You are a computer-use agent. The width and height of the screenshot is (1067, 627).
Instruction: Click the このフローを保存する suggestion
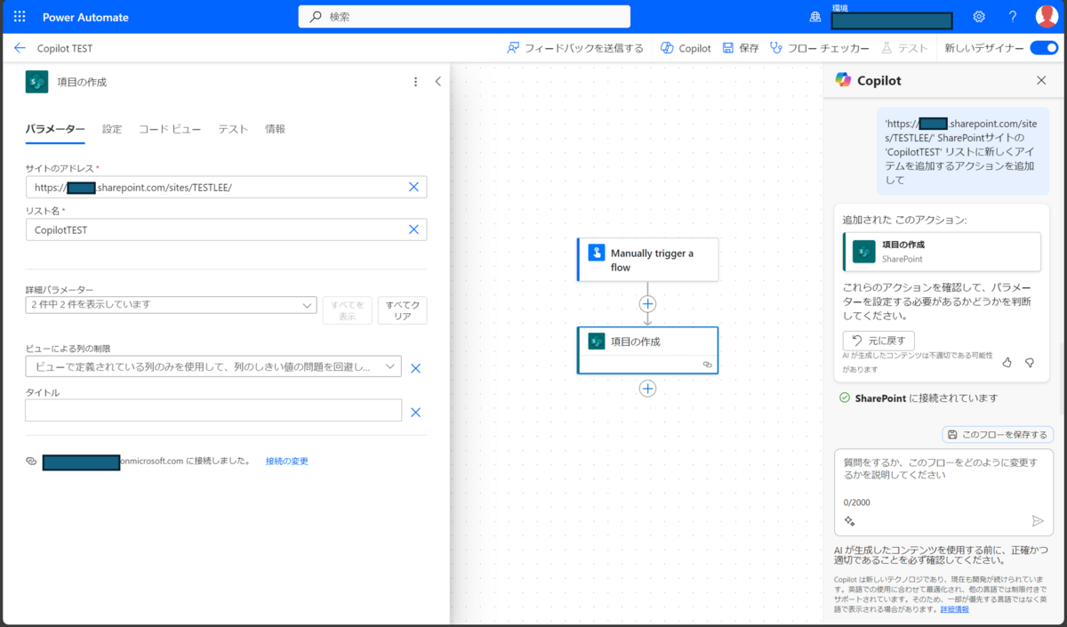coord(998,434)
